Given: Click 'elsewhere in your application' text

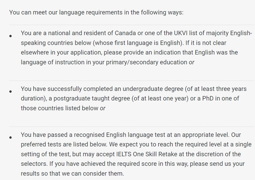Looking at the screenshot, I should click(61, 53).
